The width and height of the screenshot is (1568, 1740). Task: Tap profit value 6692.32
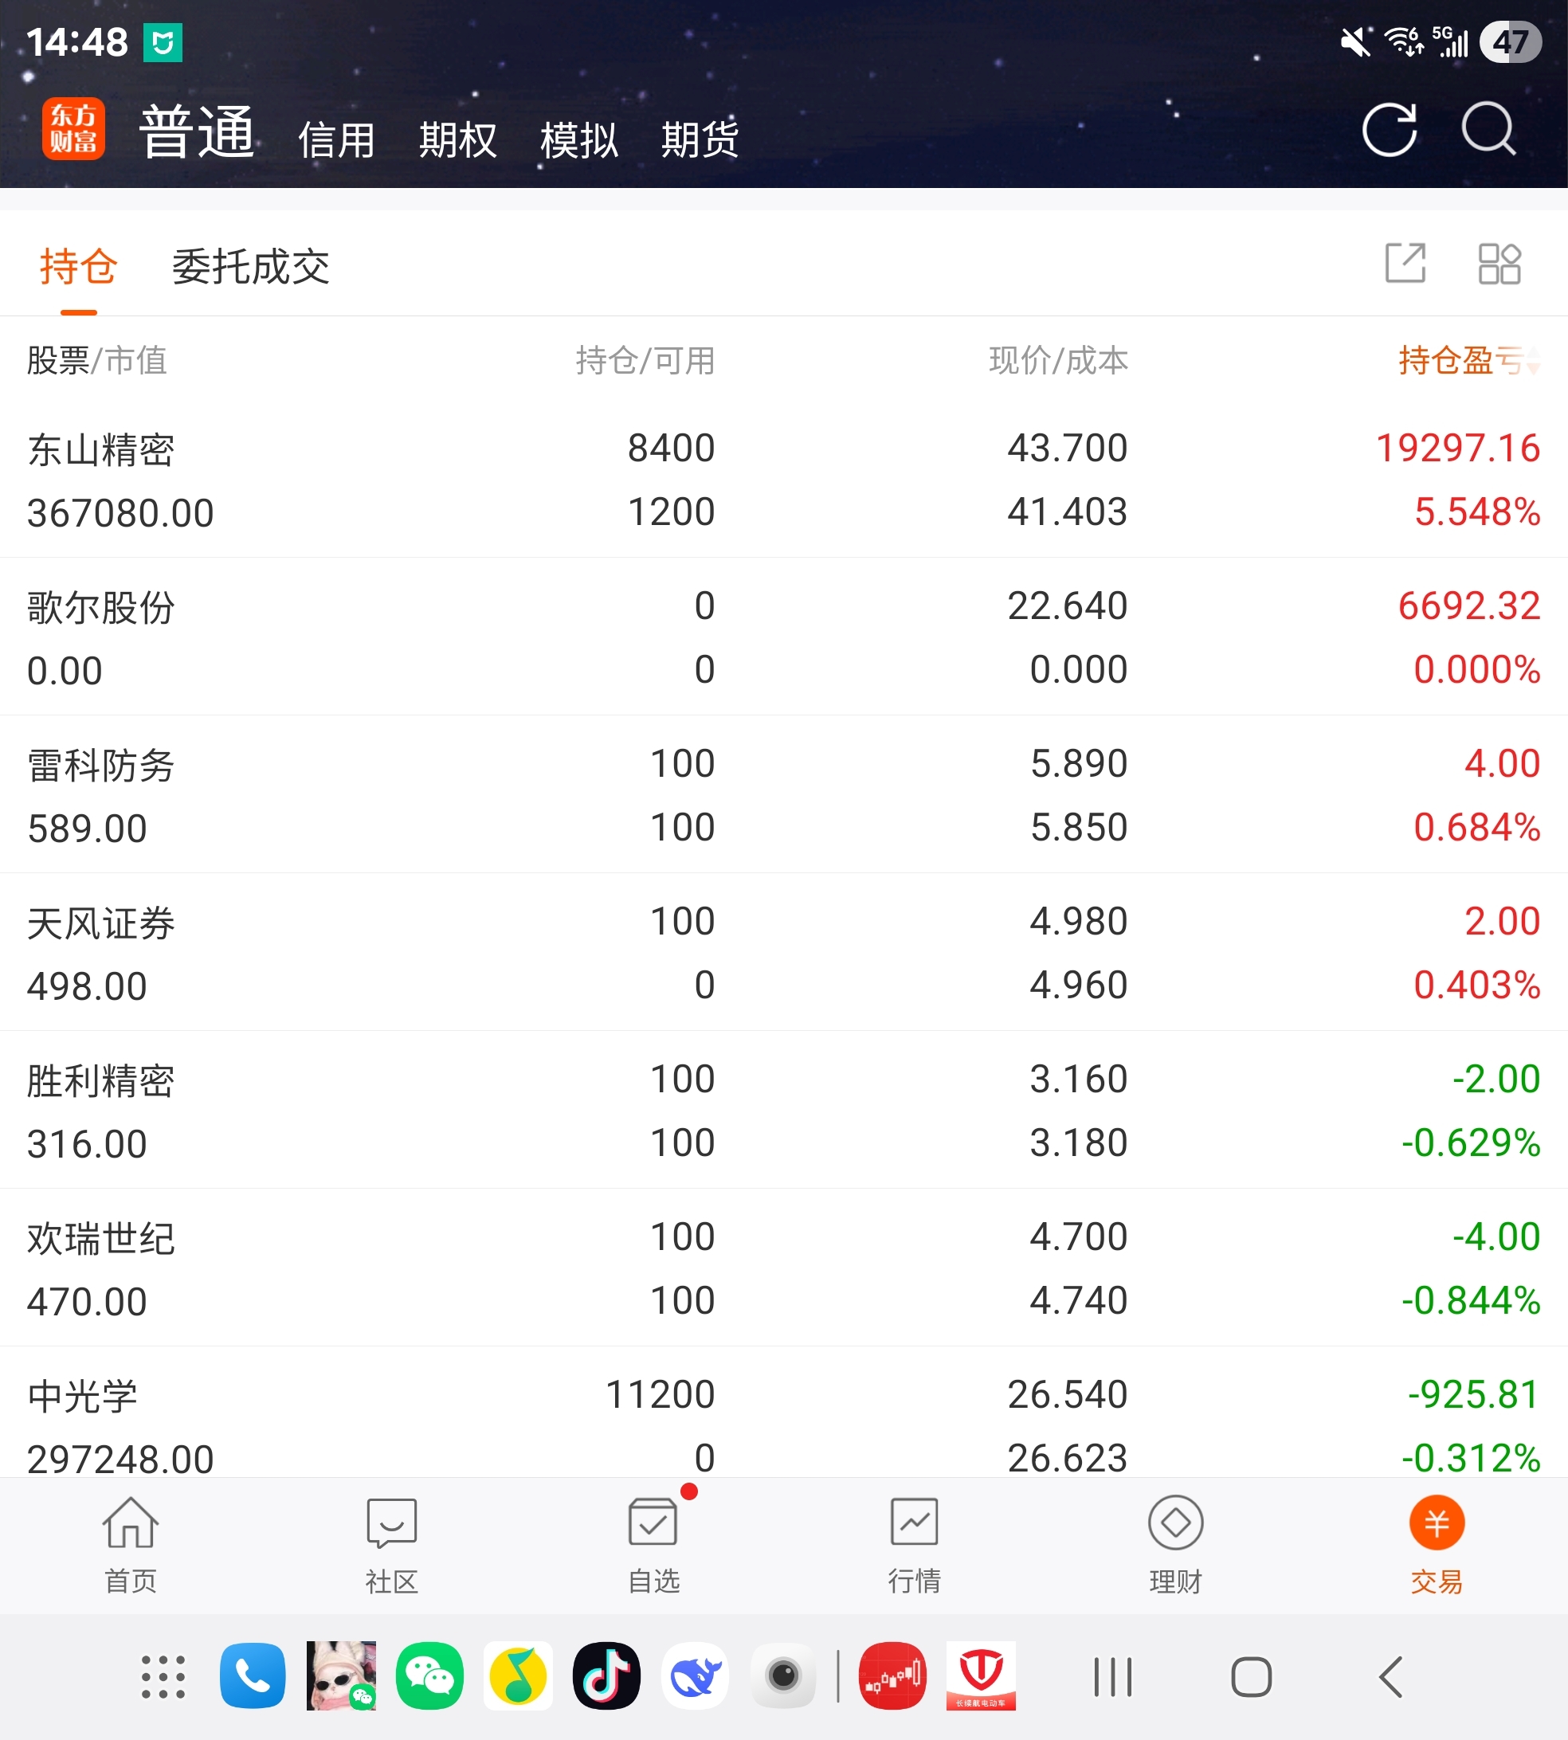coord(1469,605)
